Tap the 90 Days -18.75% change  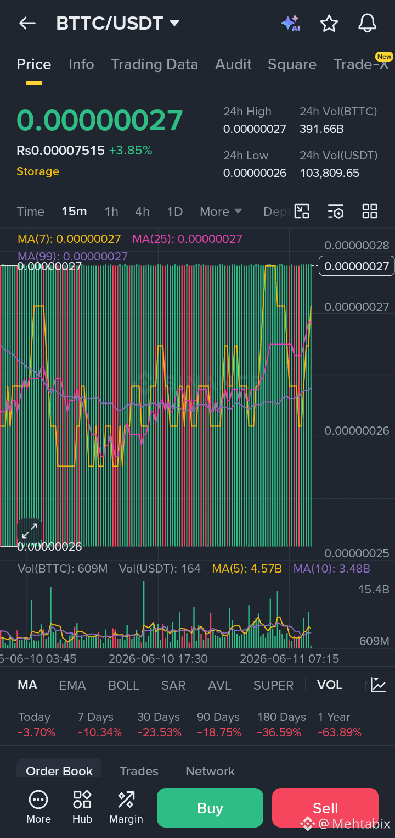tap(219, 725)
